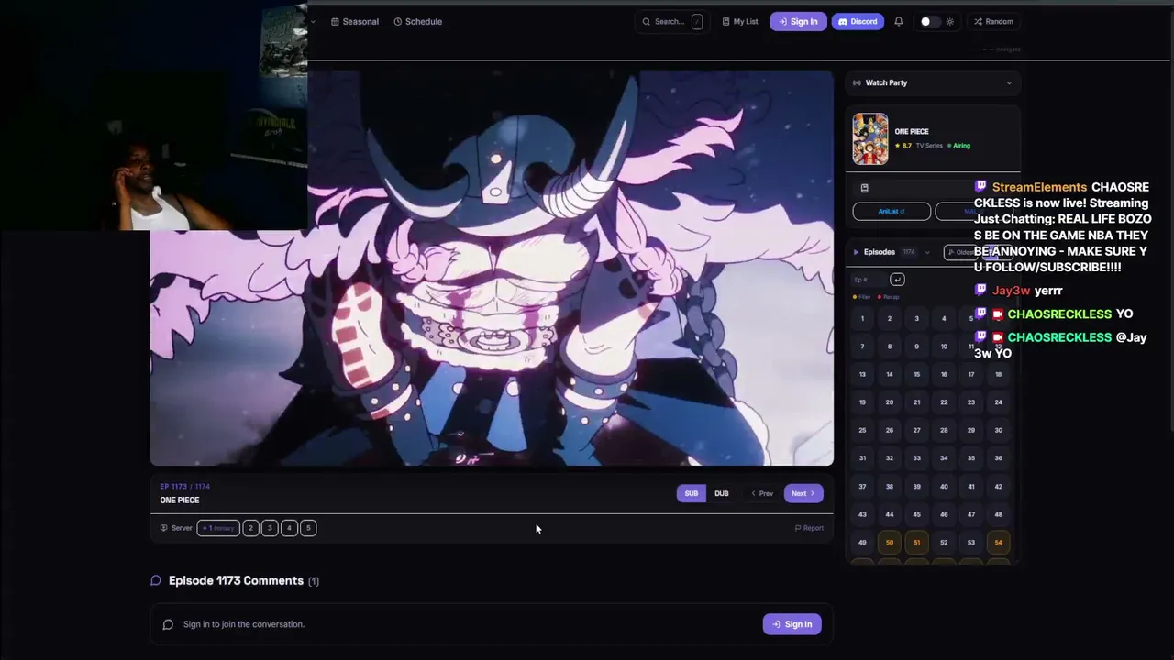Screen dimensions: 1174x660
Task: Click the magnifier icon in the search box
Action: (x=647, y=22)
